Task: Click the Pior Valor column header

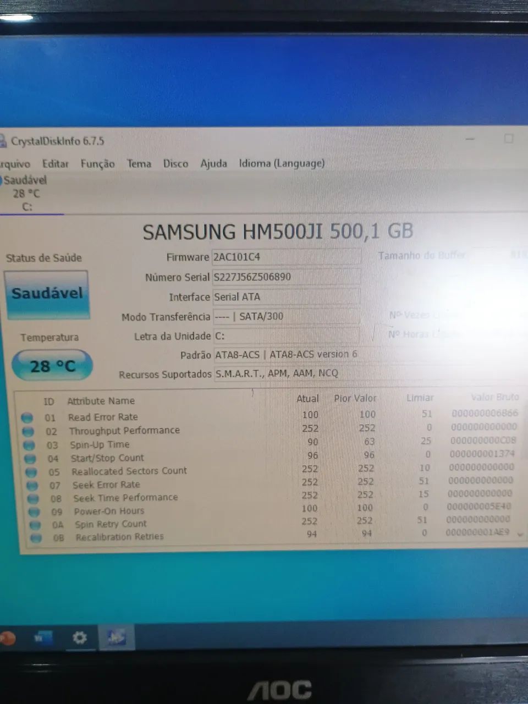Action: pos(355,398)
